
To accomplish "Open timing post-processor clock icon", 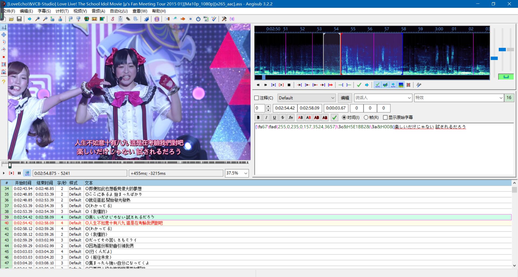I will (x=198, y=19).
